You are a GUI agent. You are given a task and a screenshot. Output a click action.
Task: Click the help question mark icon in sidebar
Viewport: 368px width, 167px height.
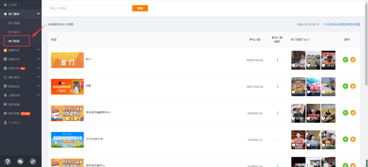(x=8, y=161)
